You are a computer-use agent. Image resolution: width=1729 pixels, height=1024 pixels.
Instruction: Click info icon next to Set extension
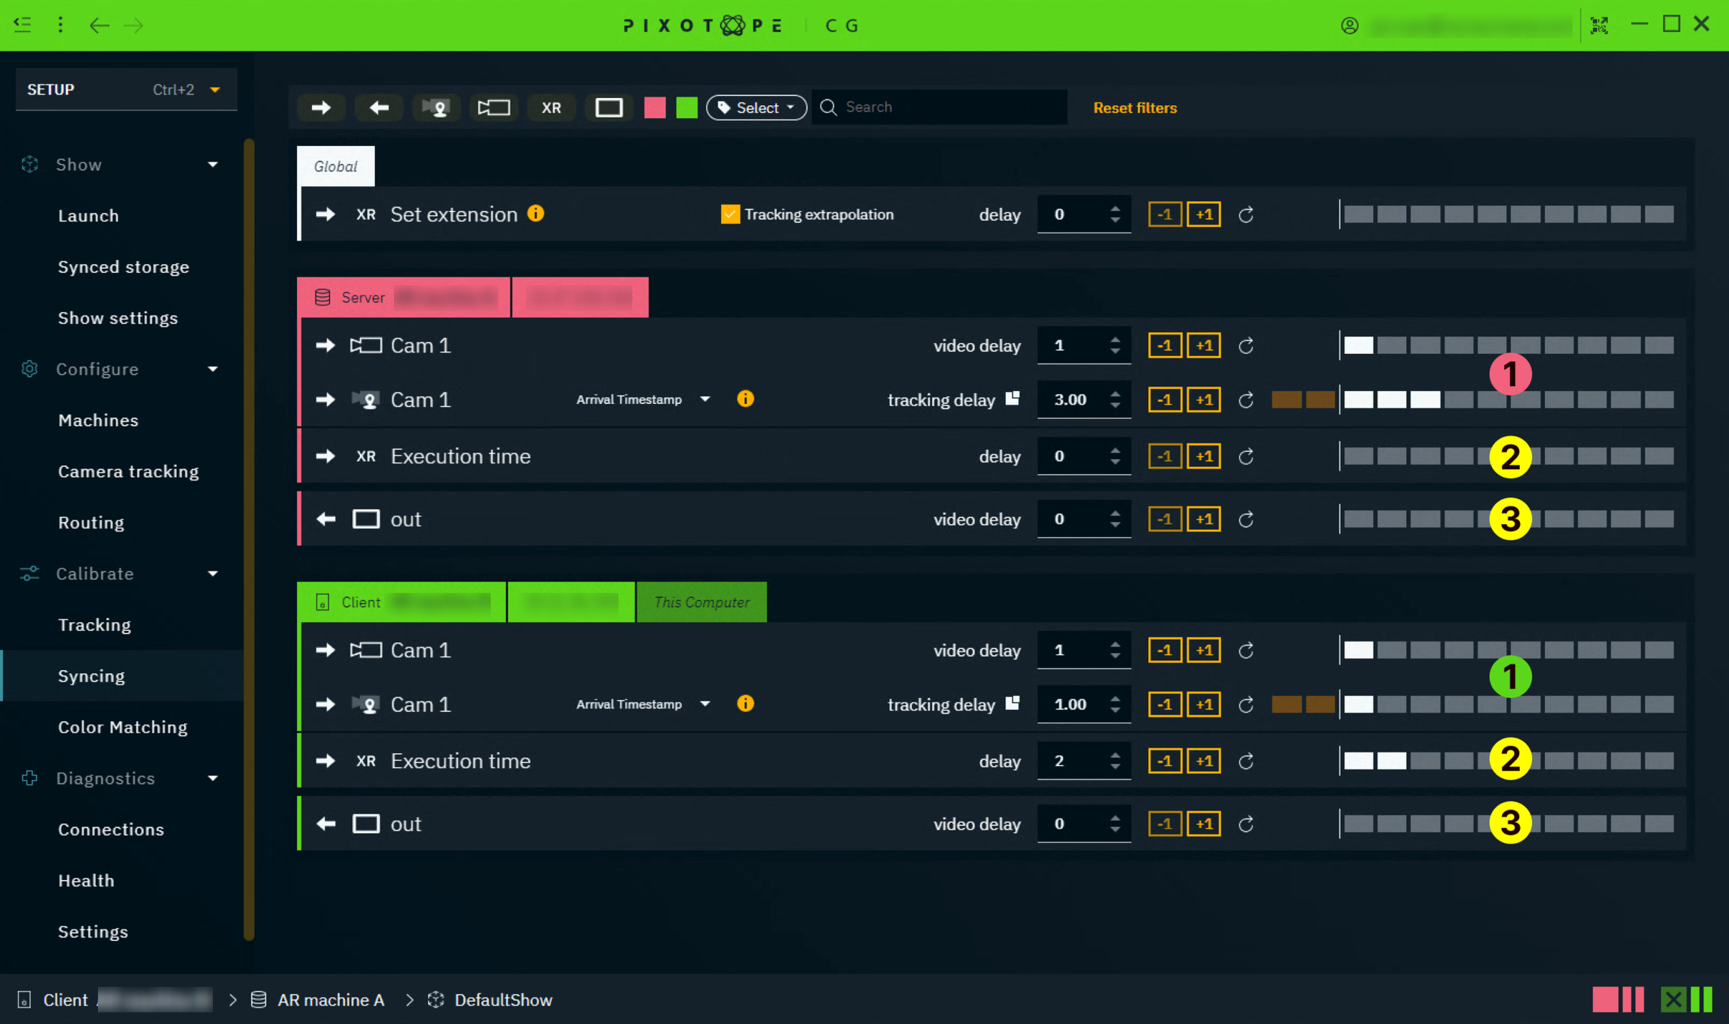pos(536,213)
